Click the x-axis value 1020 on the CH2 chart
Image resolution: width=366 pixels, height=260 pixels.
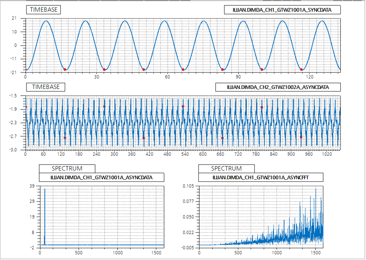327,154
